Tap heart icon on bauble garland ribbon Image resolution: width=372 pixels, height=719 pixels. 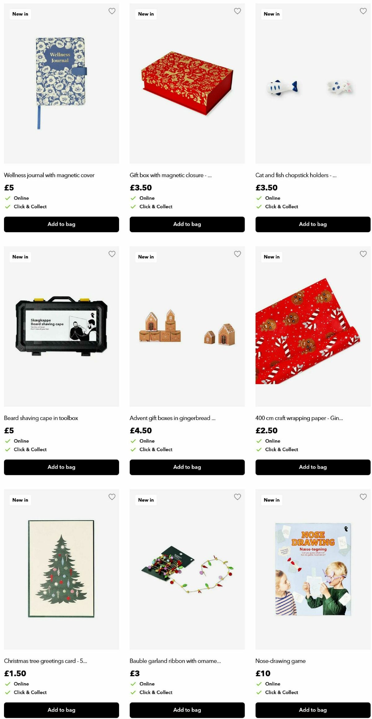237,497
